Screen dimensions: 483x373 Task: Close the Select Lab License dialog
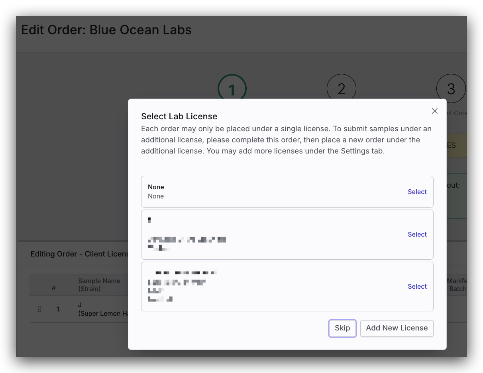(x=435, y=111)
